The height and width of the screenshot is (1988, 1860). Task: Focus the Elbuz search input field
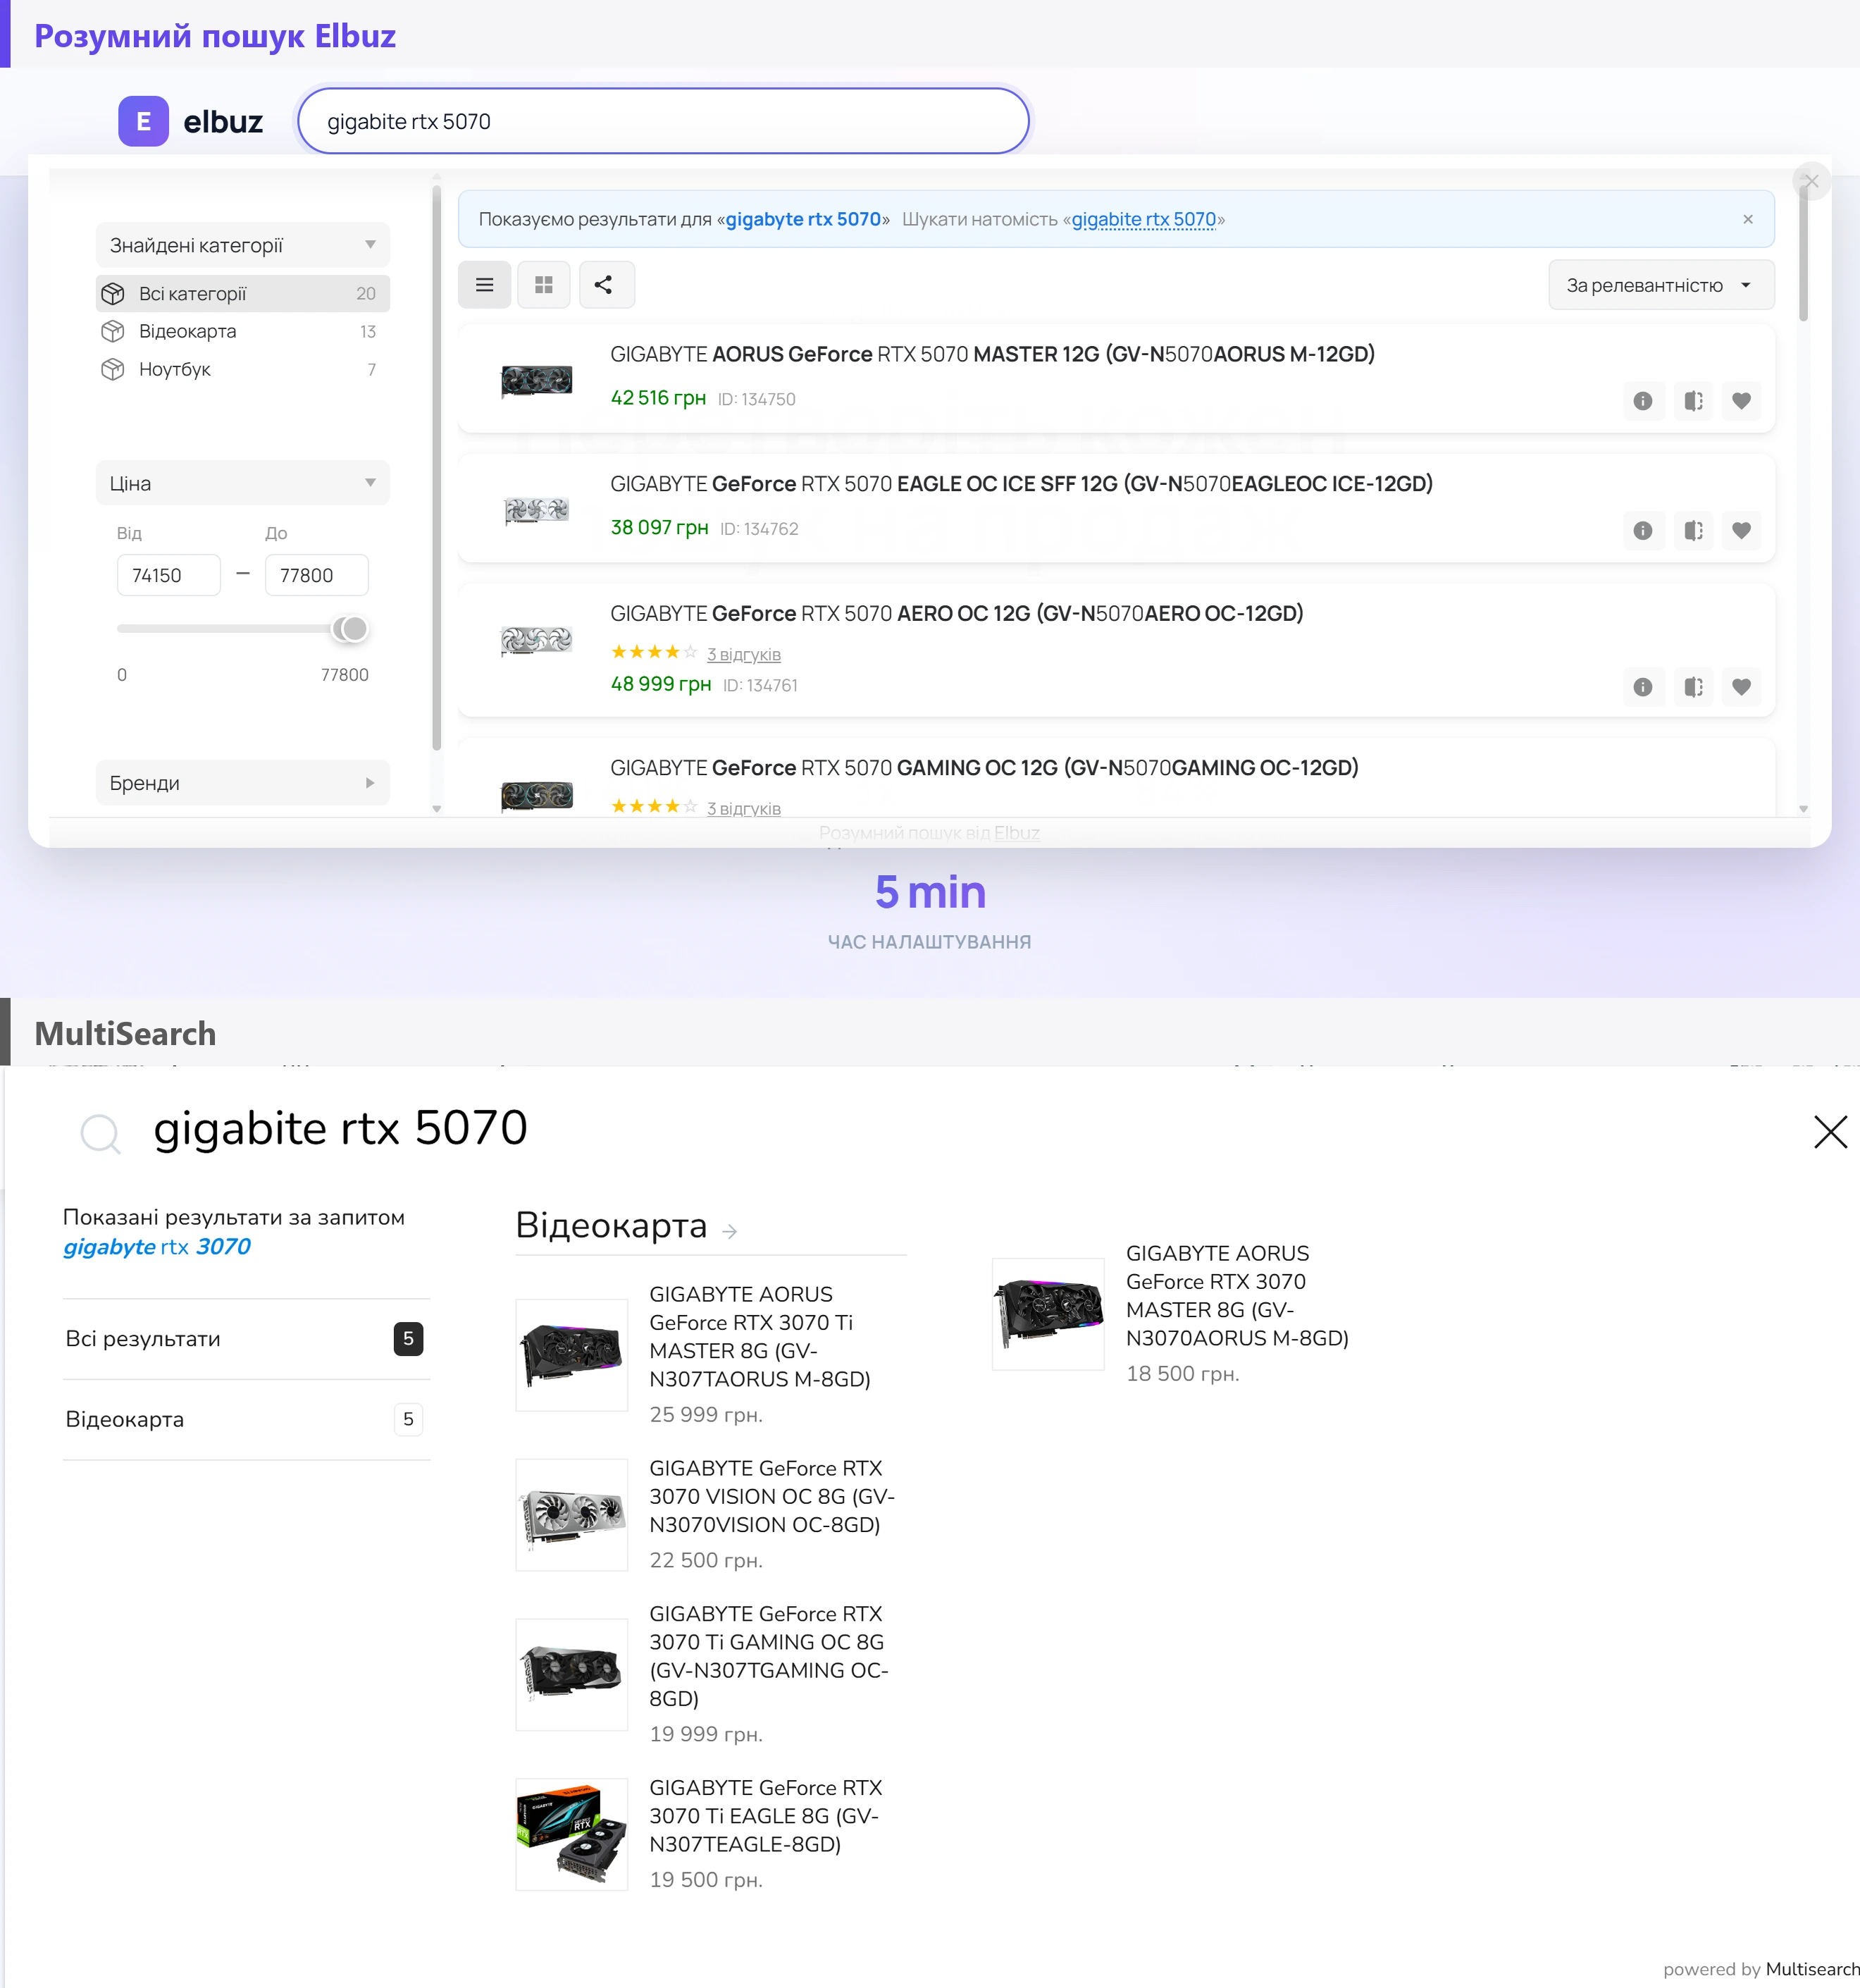[x=664, y=121]
